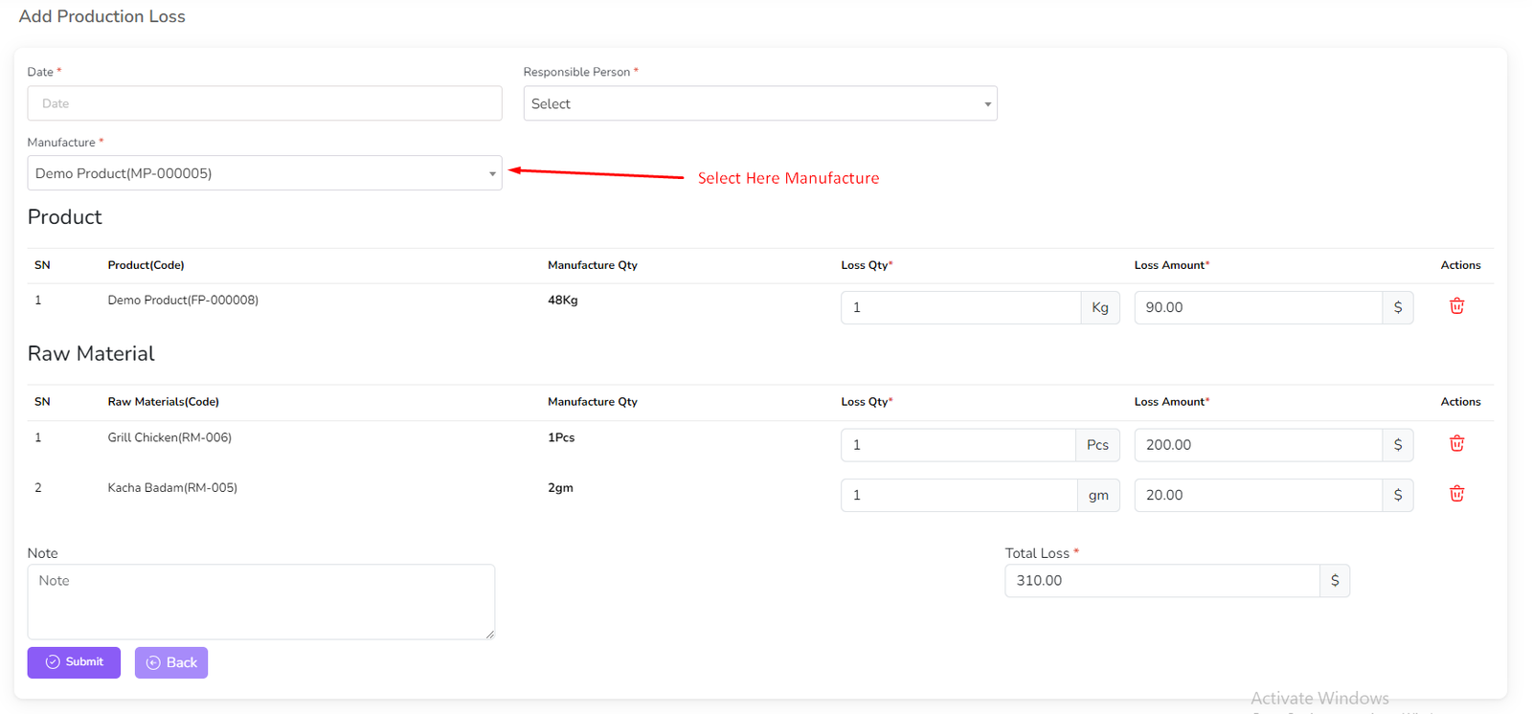Viewport: 1532px width, 714px height.
Task: Click the gm unit label for Kacha Badam
Action: (1097, 495)
